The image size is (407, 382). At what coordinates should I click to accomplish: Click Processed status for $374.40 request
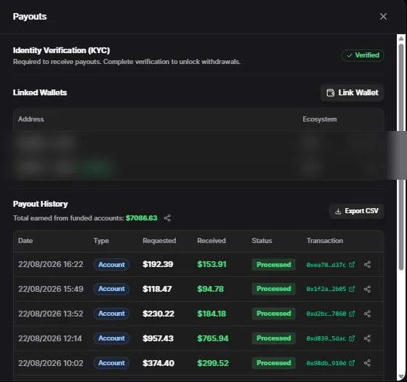point(273,363)
